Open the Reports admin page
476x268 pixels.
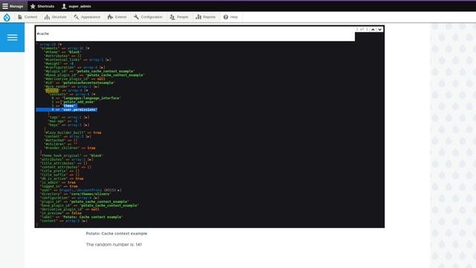pyautogui.click(x=205, y=17)
